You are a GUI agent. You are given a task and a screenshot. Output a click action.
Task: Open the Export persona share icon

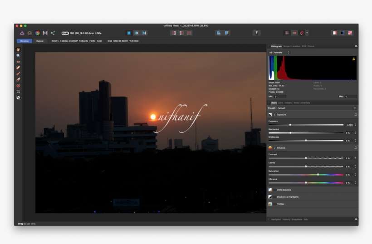[53, 33]
